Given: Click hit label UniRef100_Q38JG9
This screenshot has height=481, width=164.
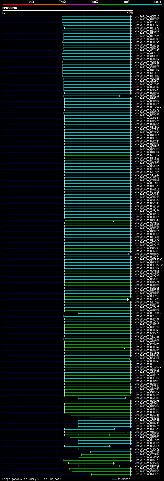Looking at the screenshot, I should coord(147,418).
